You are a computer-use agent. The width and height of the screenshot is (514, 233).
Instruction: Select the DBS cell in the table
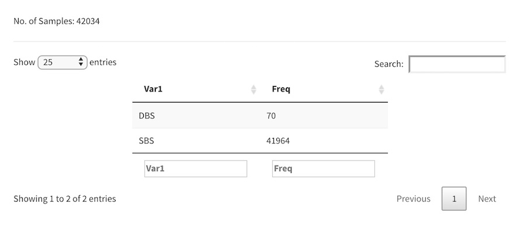(147, 116)
